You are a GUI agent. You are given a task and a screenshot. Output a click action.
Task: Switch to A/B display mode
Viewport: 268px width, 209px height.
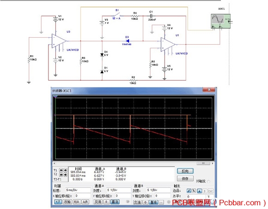[85, 202]
